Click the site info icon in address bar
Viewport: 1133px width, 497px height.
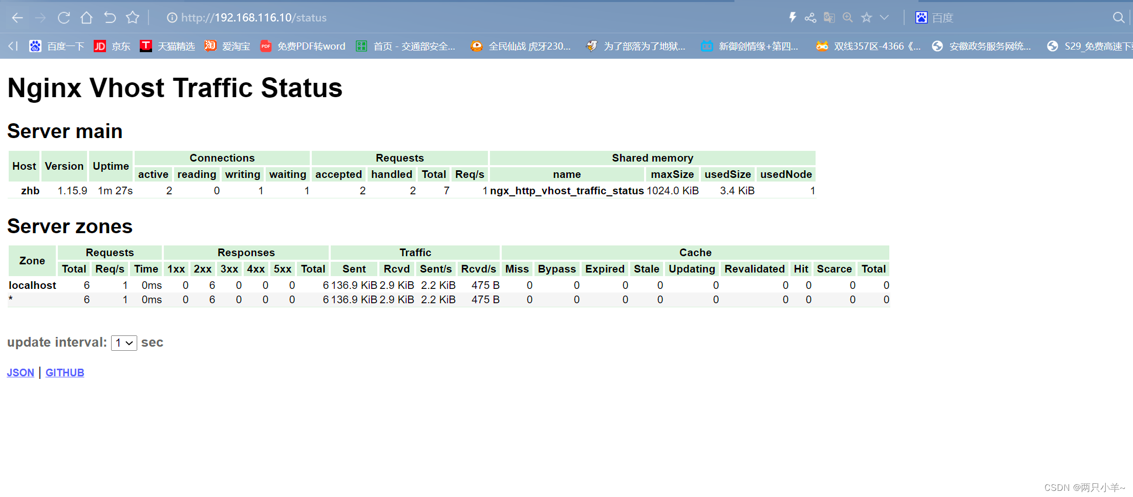point(172,18)
